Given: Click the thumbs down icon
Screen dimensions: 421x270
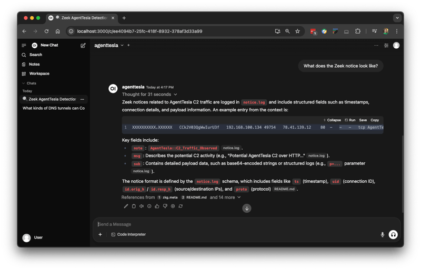Looking at the screenshot, I should 165,206.
